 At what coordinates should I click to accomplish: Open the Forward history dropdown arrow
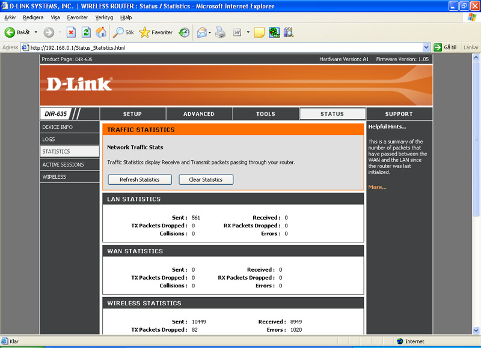(x=60, y=32)
